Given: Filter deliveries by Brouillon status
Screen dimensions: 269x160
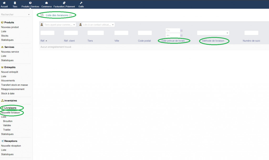Looking at the screenshot, I should pyautogui.click(x=8, y=121).
